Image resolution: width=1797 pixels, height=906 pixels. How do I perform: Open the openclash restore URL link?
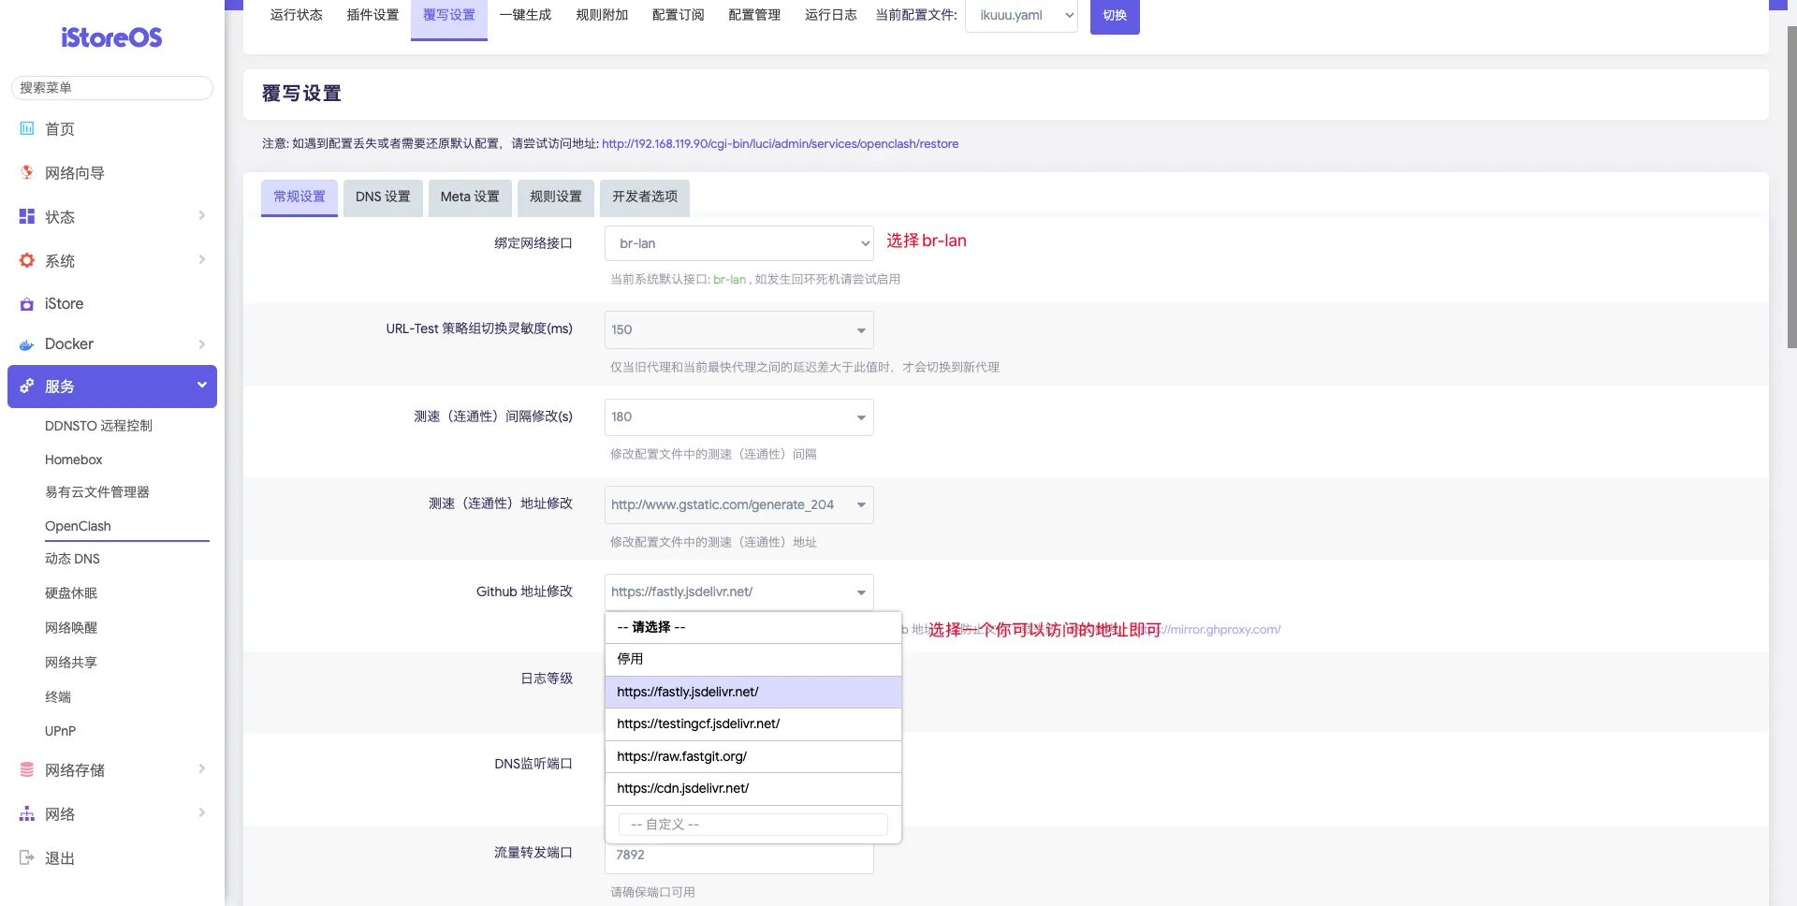coord(780,144)
